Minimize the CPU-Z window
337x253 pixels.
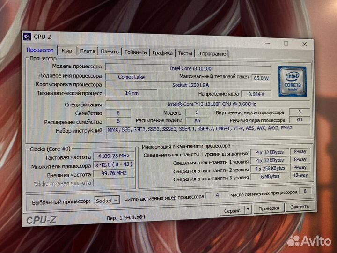[x=268, y=43]
